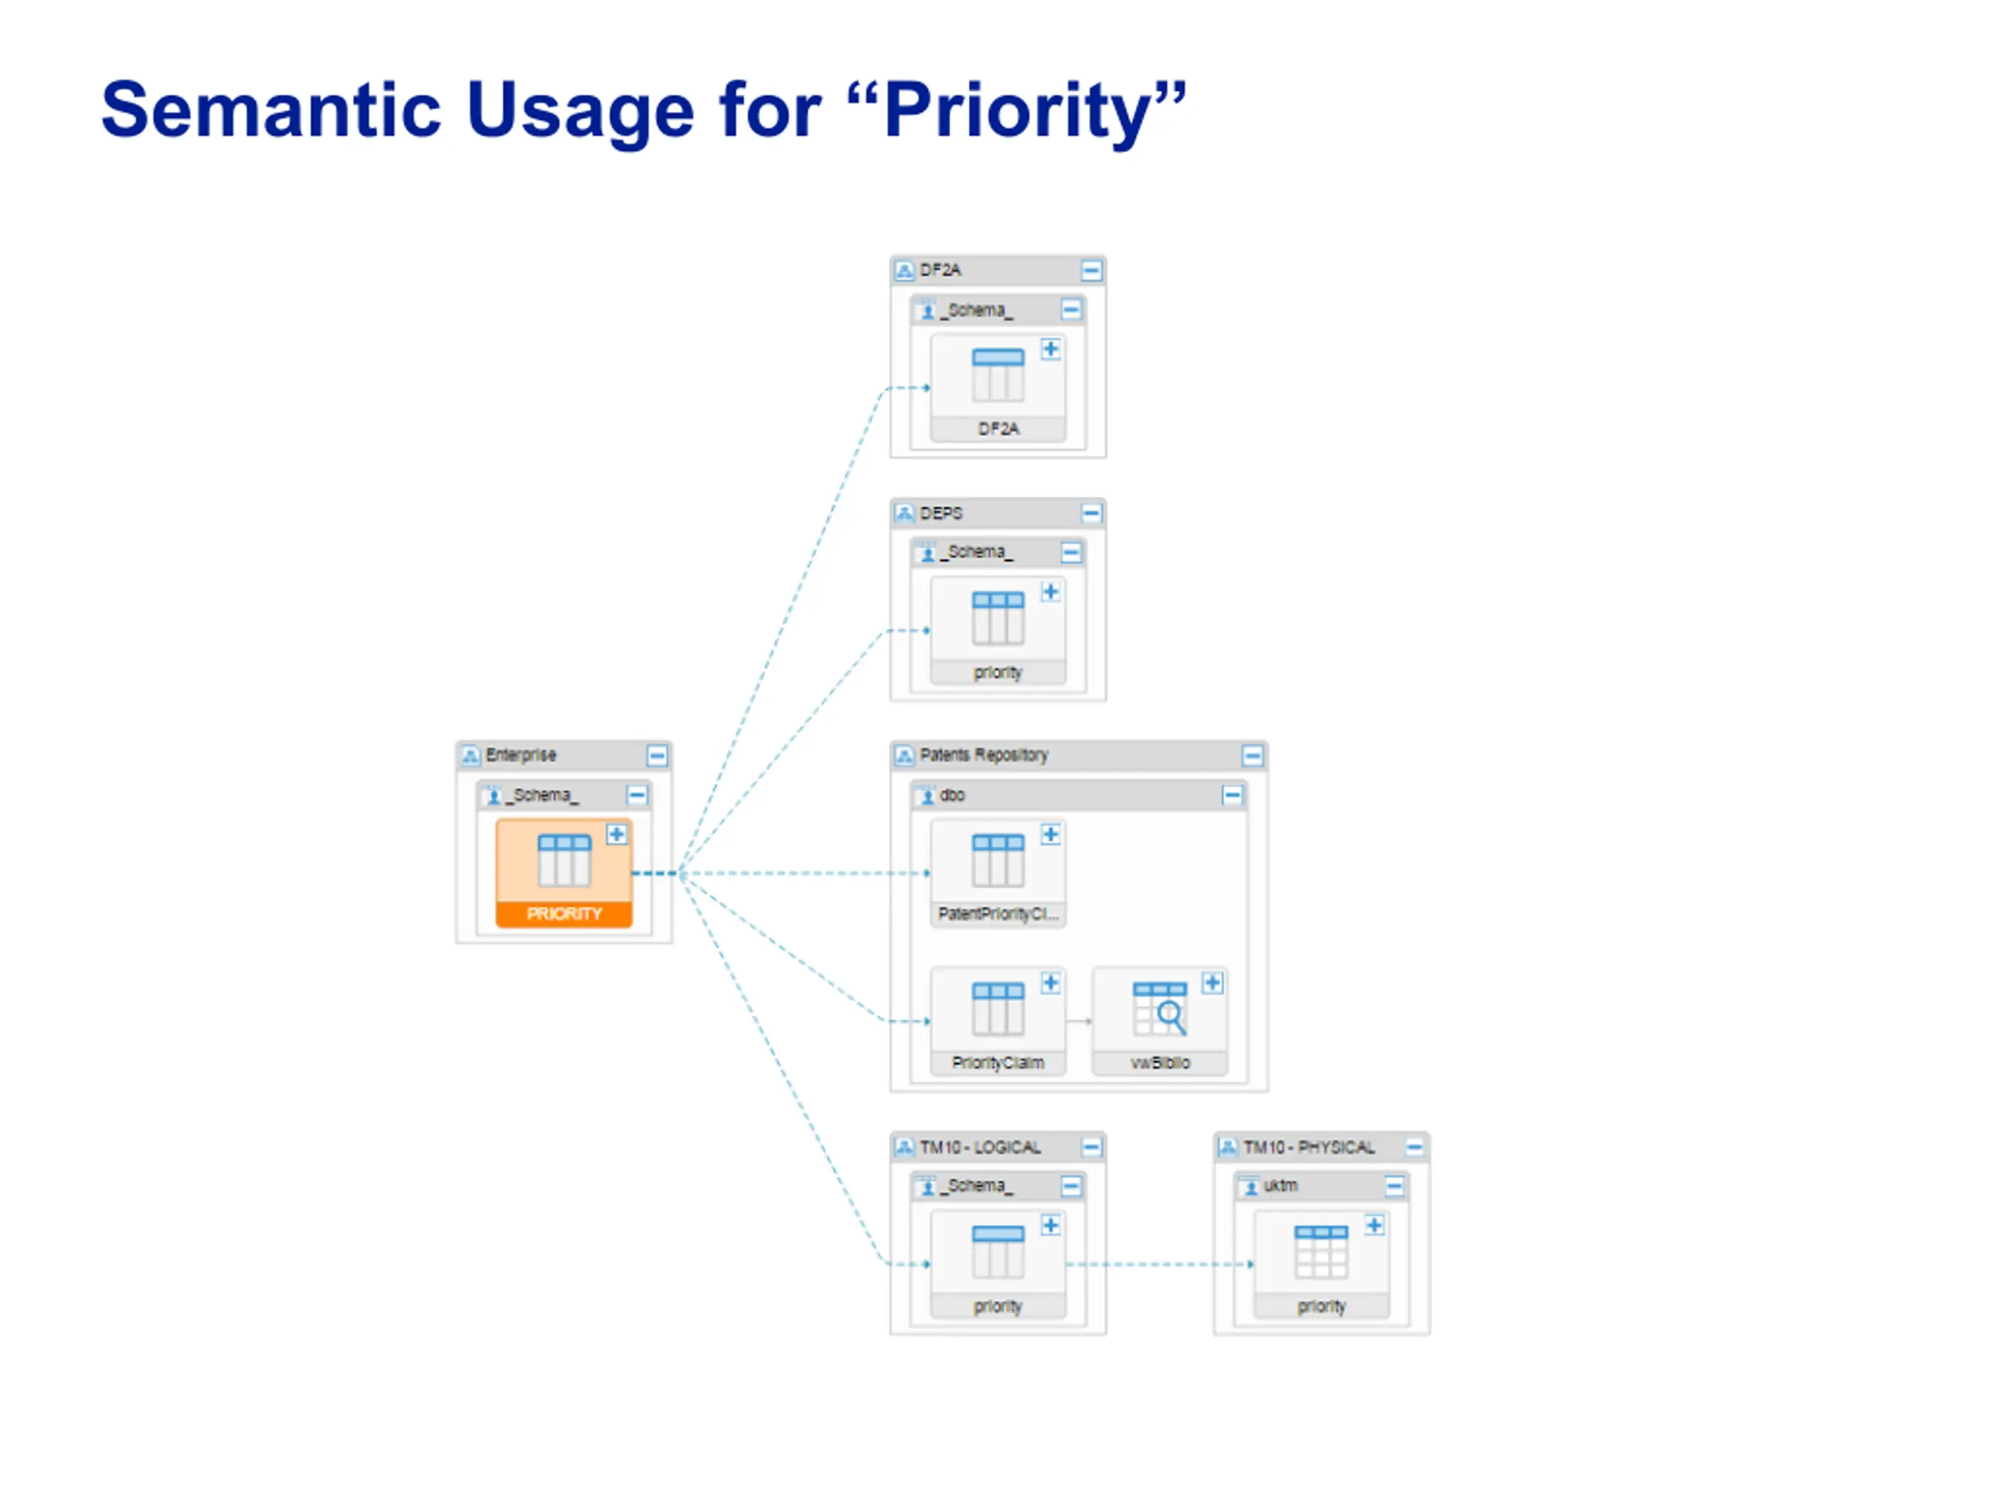The image size is (1989, 1492).
Task: Collapse TM10 - LOGICAL _Schema_ group
Action: click(1071, 1187)
